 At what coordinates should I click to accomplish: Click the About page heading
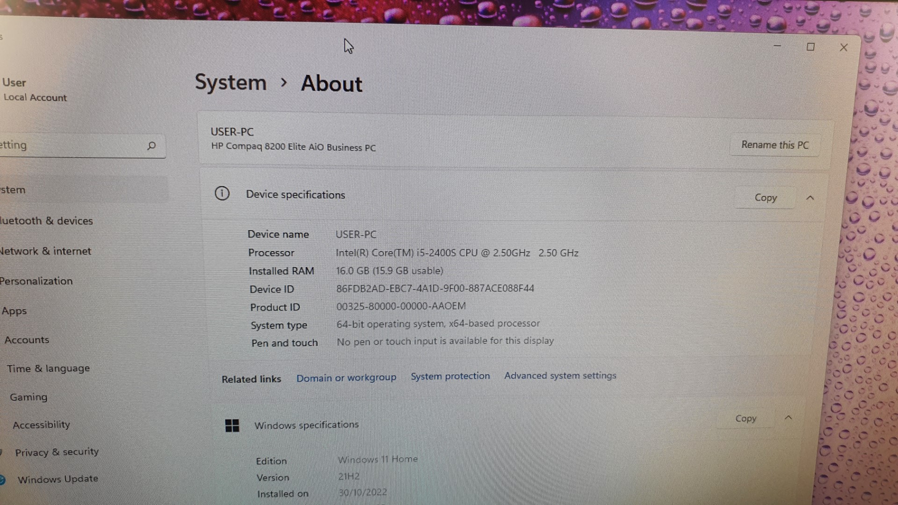click(x=332, y=84)
